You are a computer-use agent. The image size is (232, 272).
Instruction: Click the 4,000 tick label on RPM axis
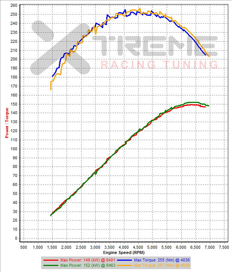pos(124,247)
